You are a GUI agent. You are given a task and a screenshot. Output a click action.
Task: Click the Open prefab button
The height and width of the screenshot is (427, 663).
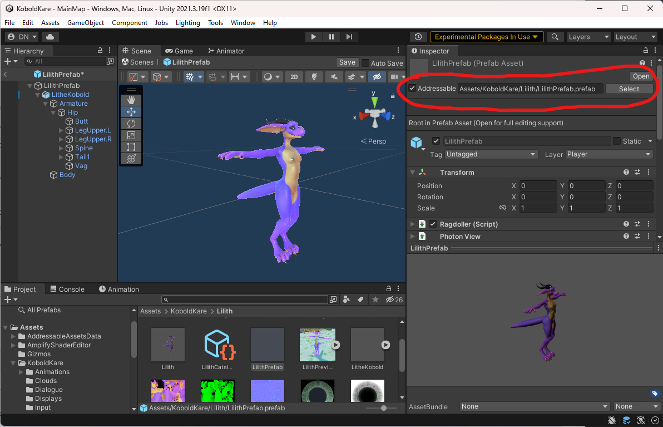(641, 76)
